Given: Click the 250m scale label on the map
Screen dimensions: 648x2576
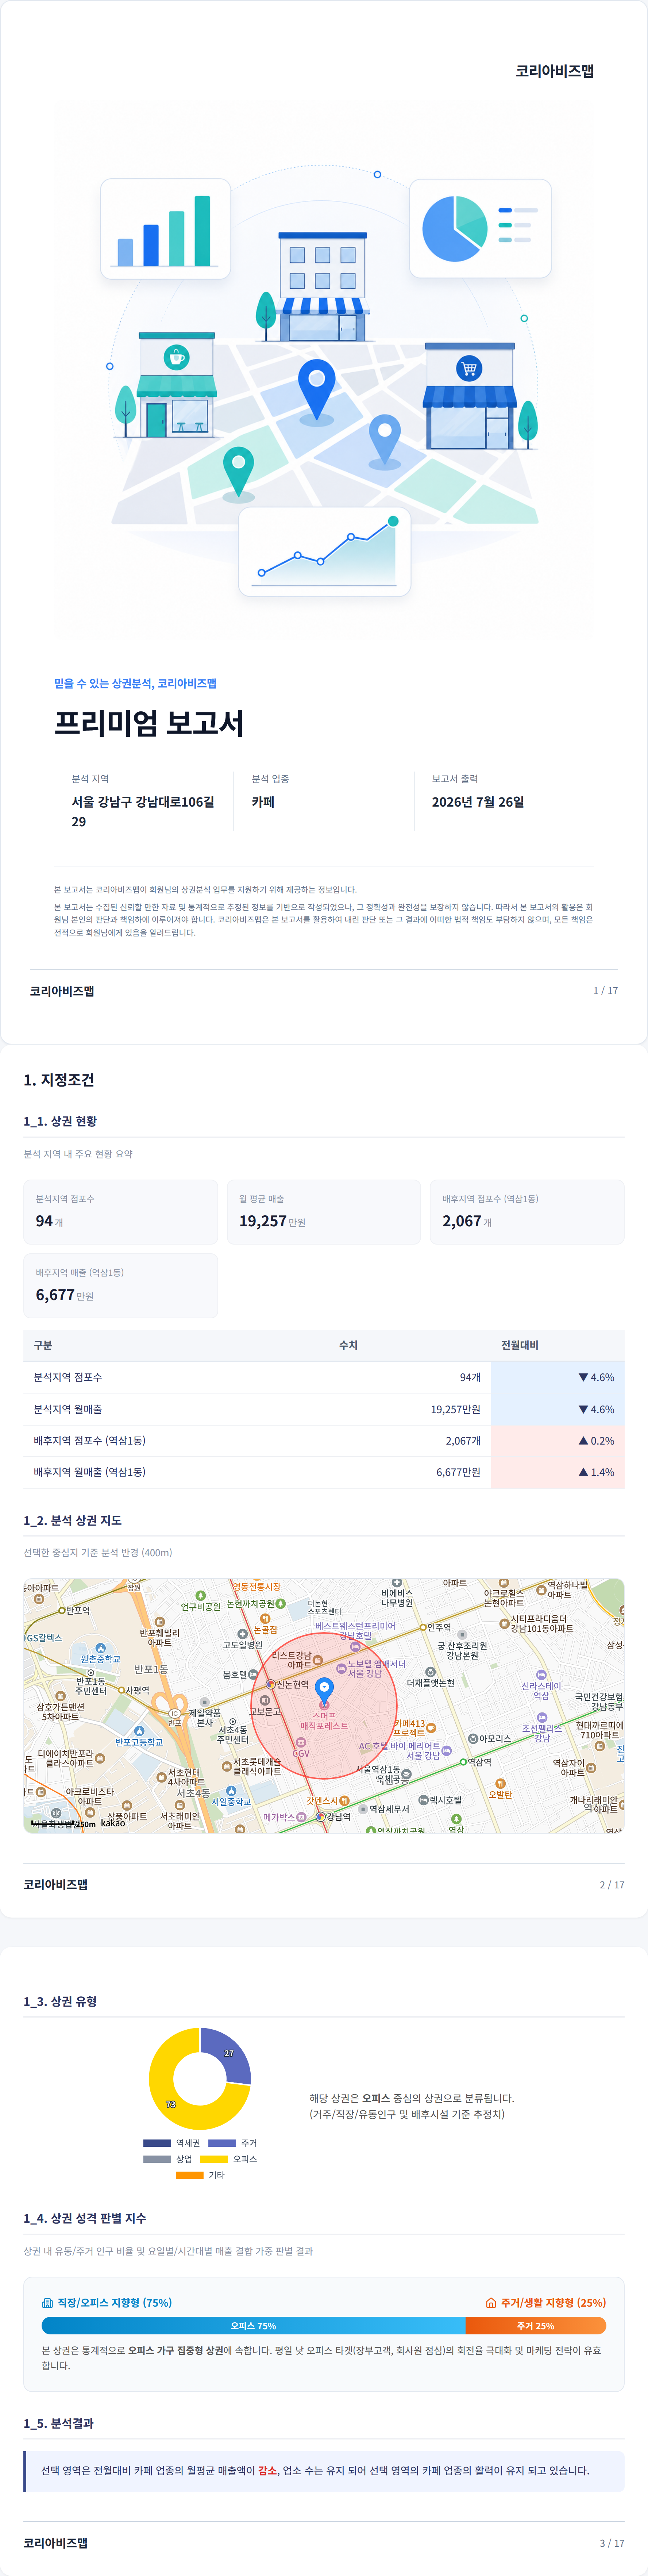Looking at the screenshot, I should tap(87, 1824).
